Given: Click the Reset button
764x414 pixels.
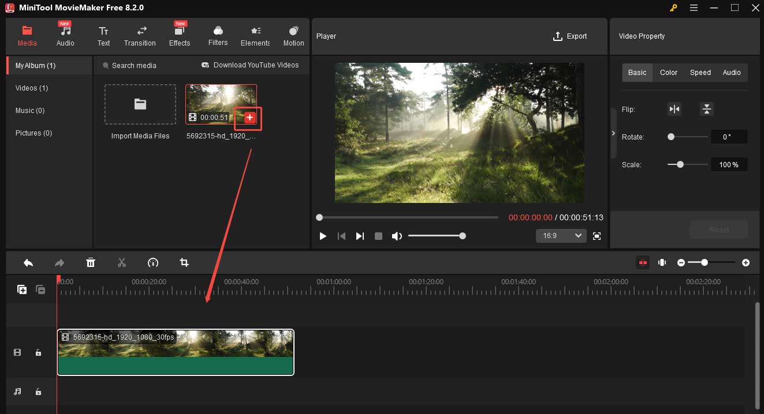Looking at the screenshot, I should pos(719,229).
